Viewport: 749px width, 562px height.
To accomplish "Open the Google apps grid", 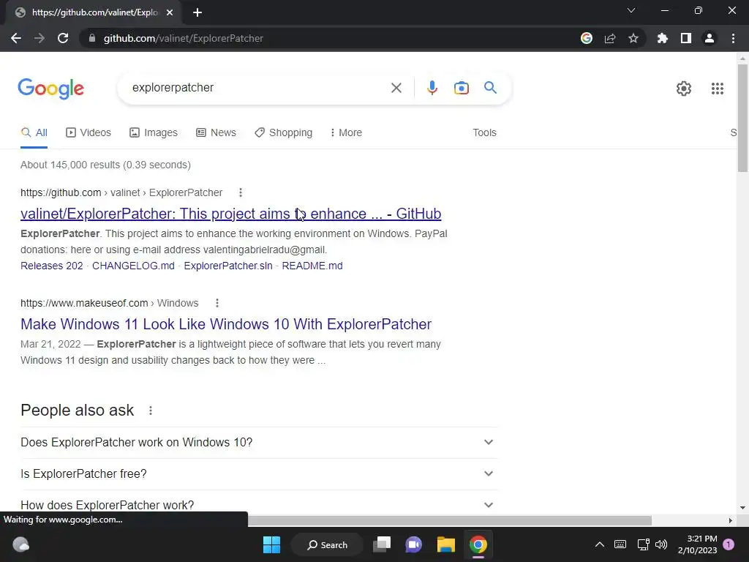I will click(717, 89).
